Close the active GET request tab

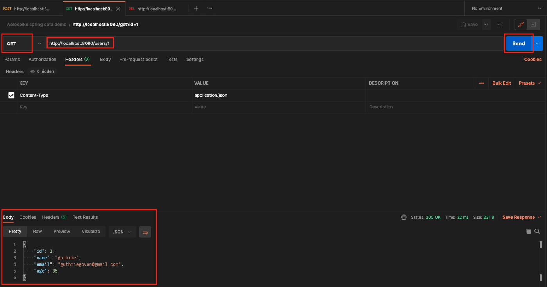click(x=118, y=9)
